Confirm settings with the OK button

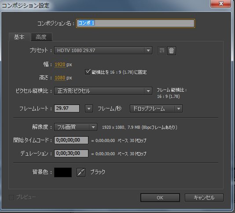160,198
